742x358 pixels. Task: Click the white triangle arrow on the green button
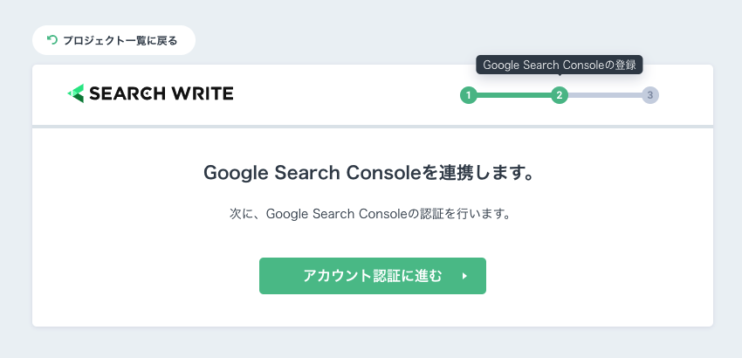pyautogui.click(x=464, y=276)
